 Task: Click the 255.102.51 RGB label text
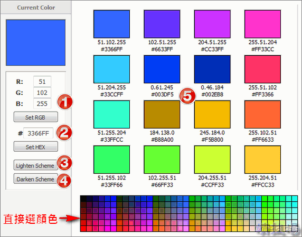(x=262, y=133)
